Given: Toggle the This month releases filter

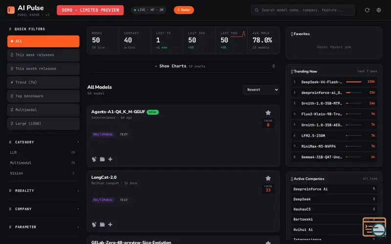Looking at the screenshot, I should coord(43,68).
